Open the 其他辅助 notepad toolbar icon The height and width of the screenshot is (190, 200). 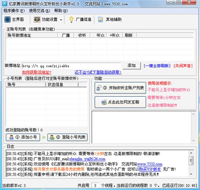[100, 19]
